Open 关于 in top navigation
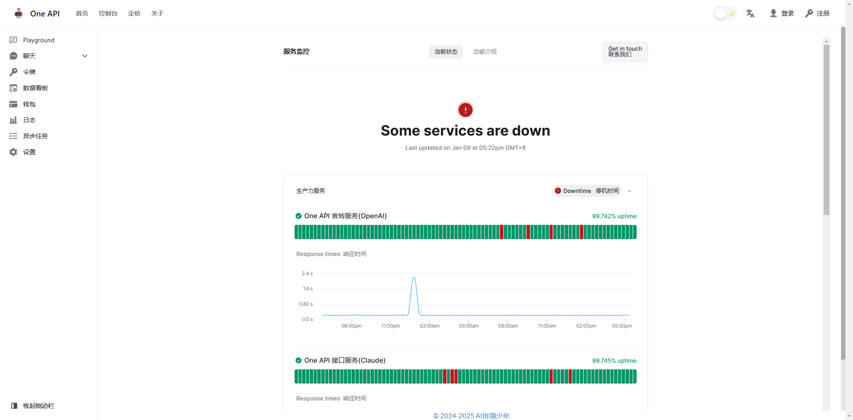This screenshot has width=853, height=420. click(157, 13)
